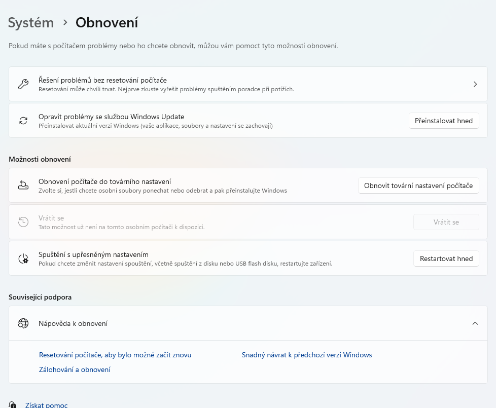Image resolution: width=496 pixels, height=408 pixels.
Task: Click the Možnosti obnovení section heading
Action: (x=40, y=159)
